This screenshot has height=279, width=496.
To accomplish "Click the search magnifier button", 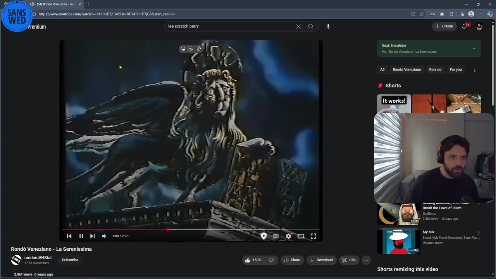I will [x=310, y=26].
